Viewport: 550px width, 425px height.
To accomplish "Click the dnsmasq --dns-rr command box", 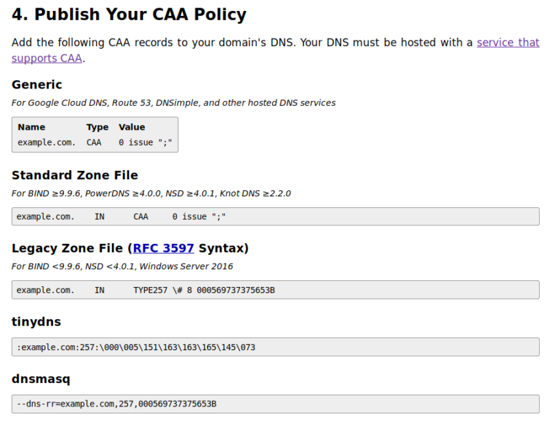I will click(275, 404).
